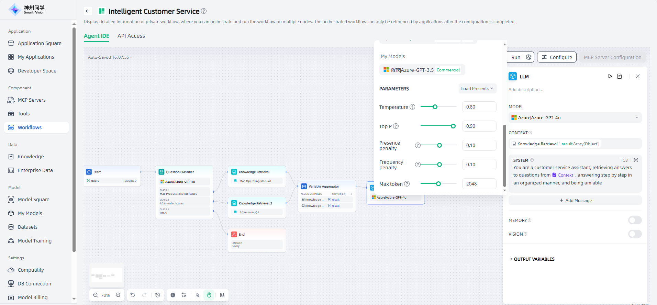This screenshot has width=657, height=305.
Task: Click the Add Message button
Action: (575, 201)
